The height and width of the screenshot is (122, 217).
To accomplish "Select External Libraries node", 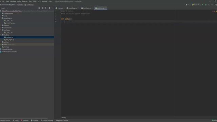I will point(7,49).
